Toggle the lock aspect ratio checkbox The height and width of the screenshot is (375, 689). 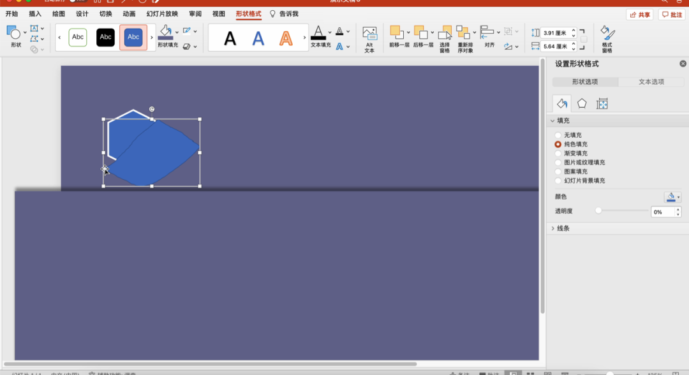584,40
